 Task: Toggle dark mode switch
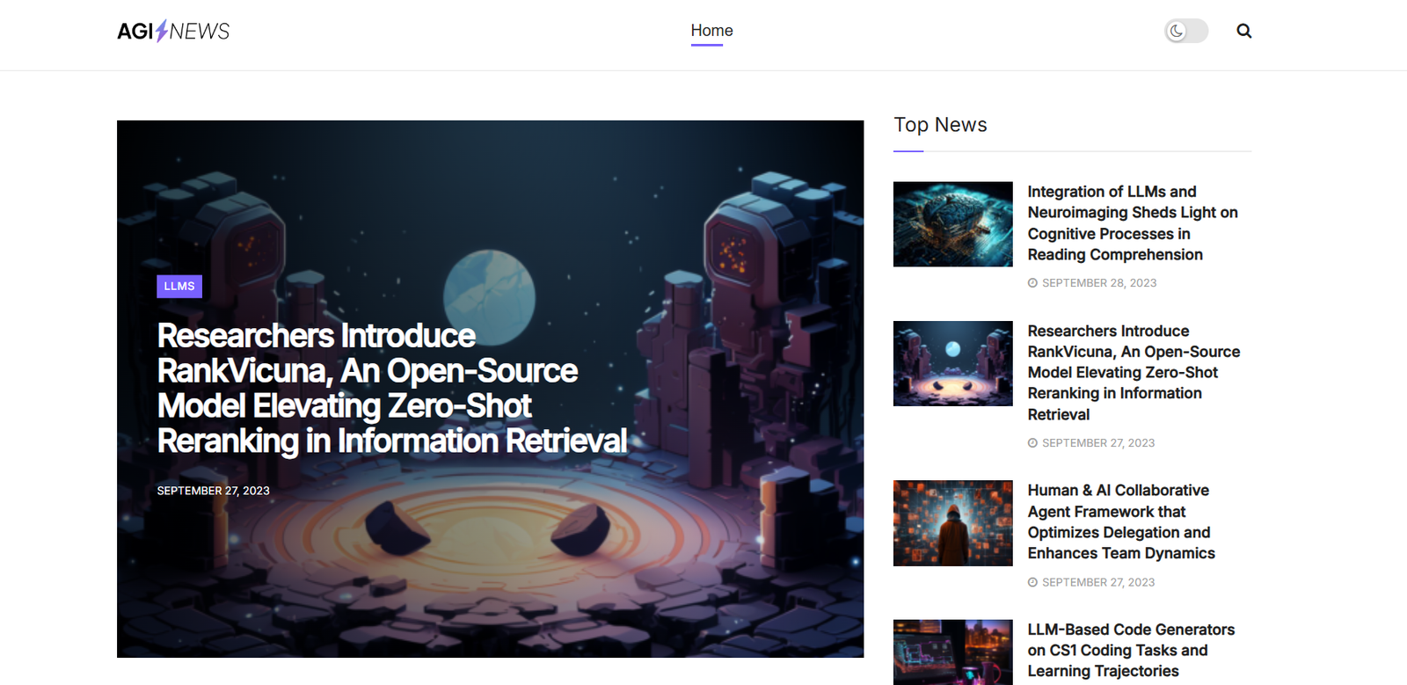1186,31
